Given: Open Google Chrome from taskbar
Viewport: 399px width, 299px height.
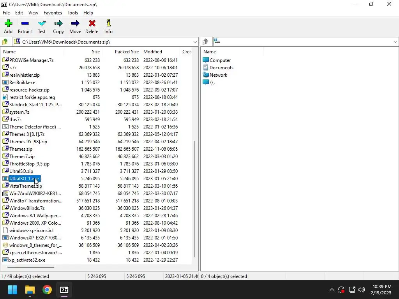Looking at the screenshot, I should click(x=47, y=290).
